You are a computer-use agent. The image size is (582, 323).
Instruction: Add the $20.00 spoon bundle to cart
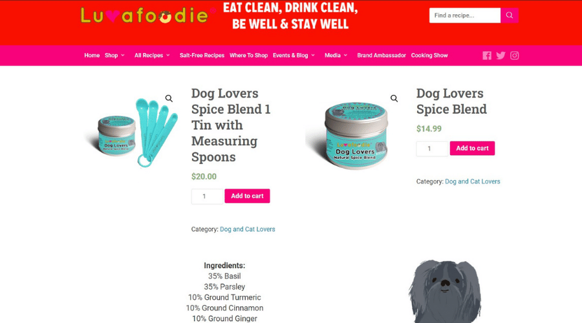click(x=247, y=196)
